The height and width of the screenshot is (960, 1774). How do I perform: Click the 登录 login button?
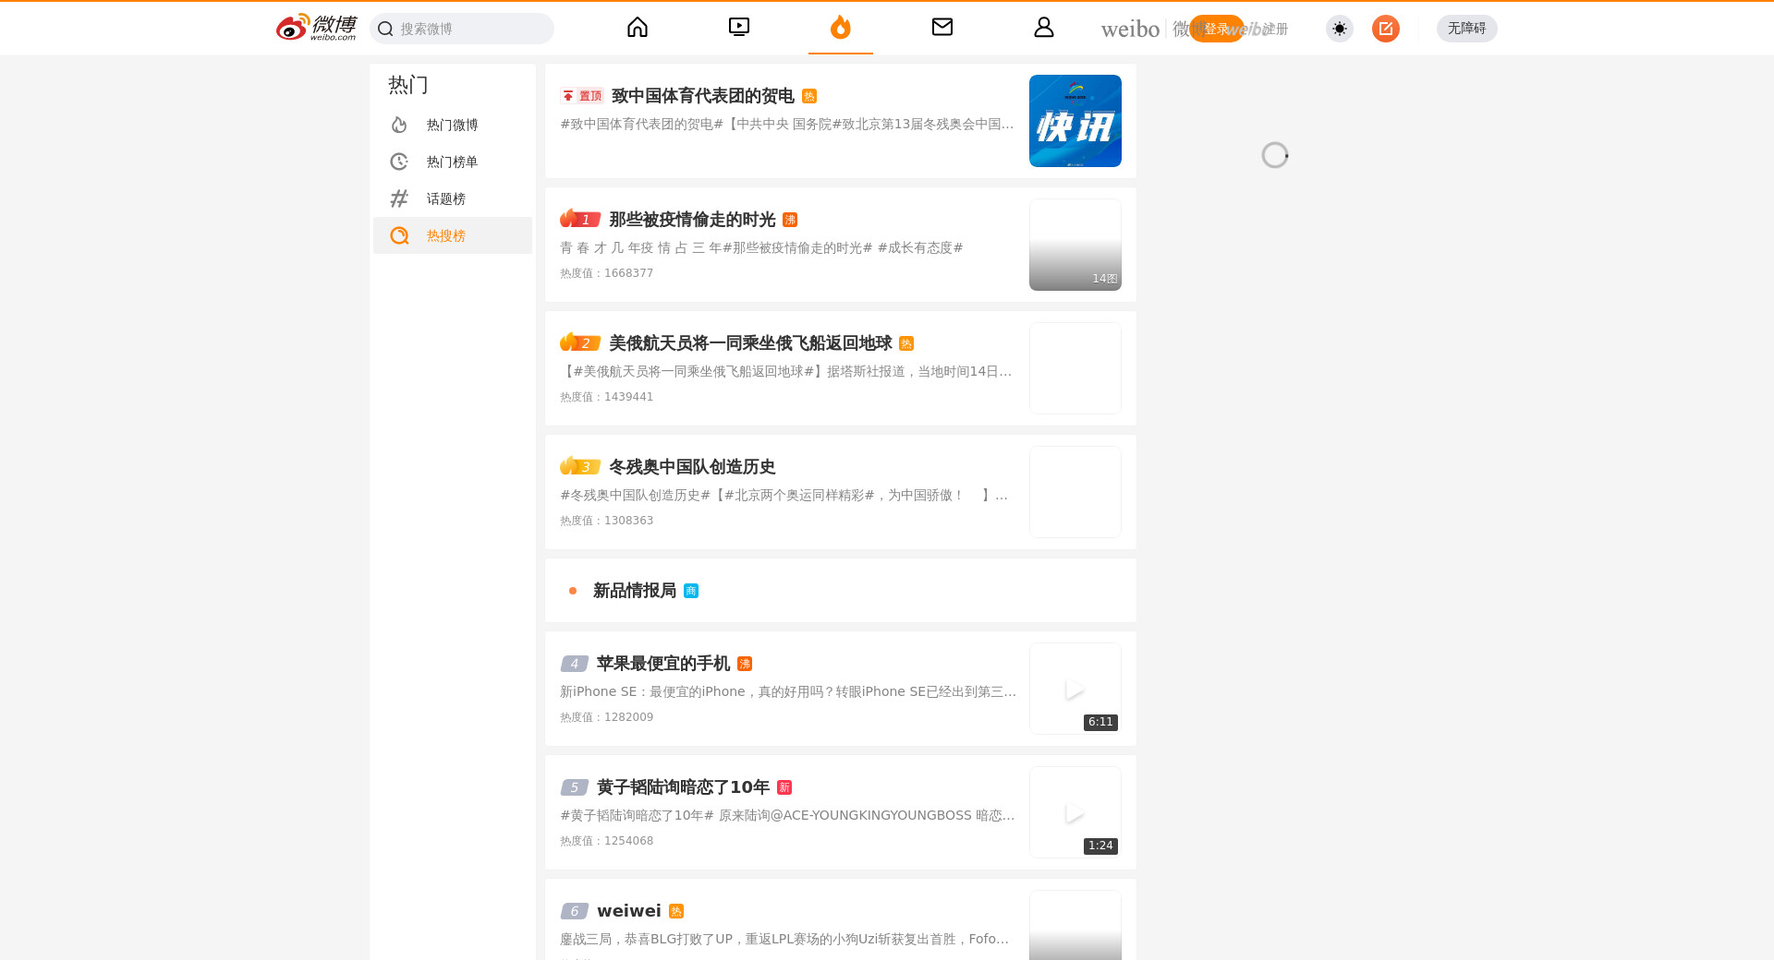tap(1215, 29)
